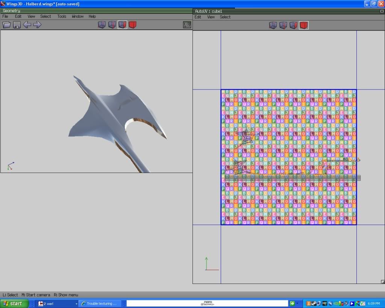This screenshot has height=308, width=385.
Task: Choose vertex selection mode in AutoUV window
Action: point(273,25)
